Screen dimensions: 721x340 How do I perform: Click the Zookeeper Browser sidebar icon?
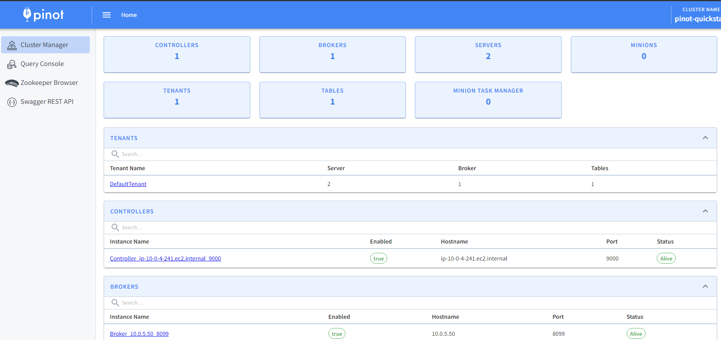coord(12,83)
